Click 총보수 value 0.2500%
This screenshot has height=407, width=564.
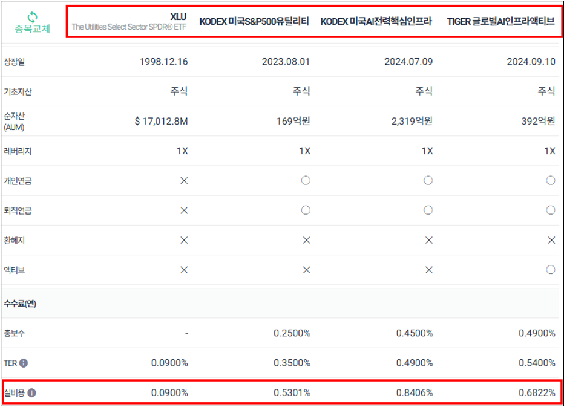(x=292, y=333)
